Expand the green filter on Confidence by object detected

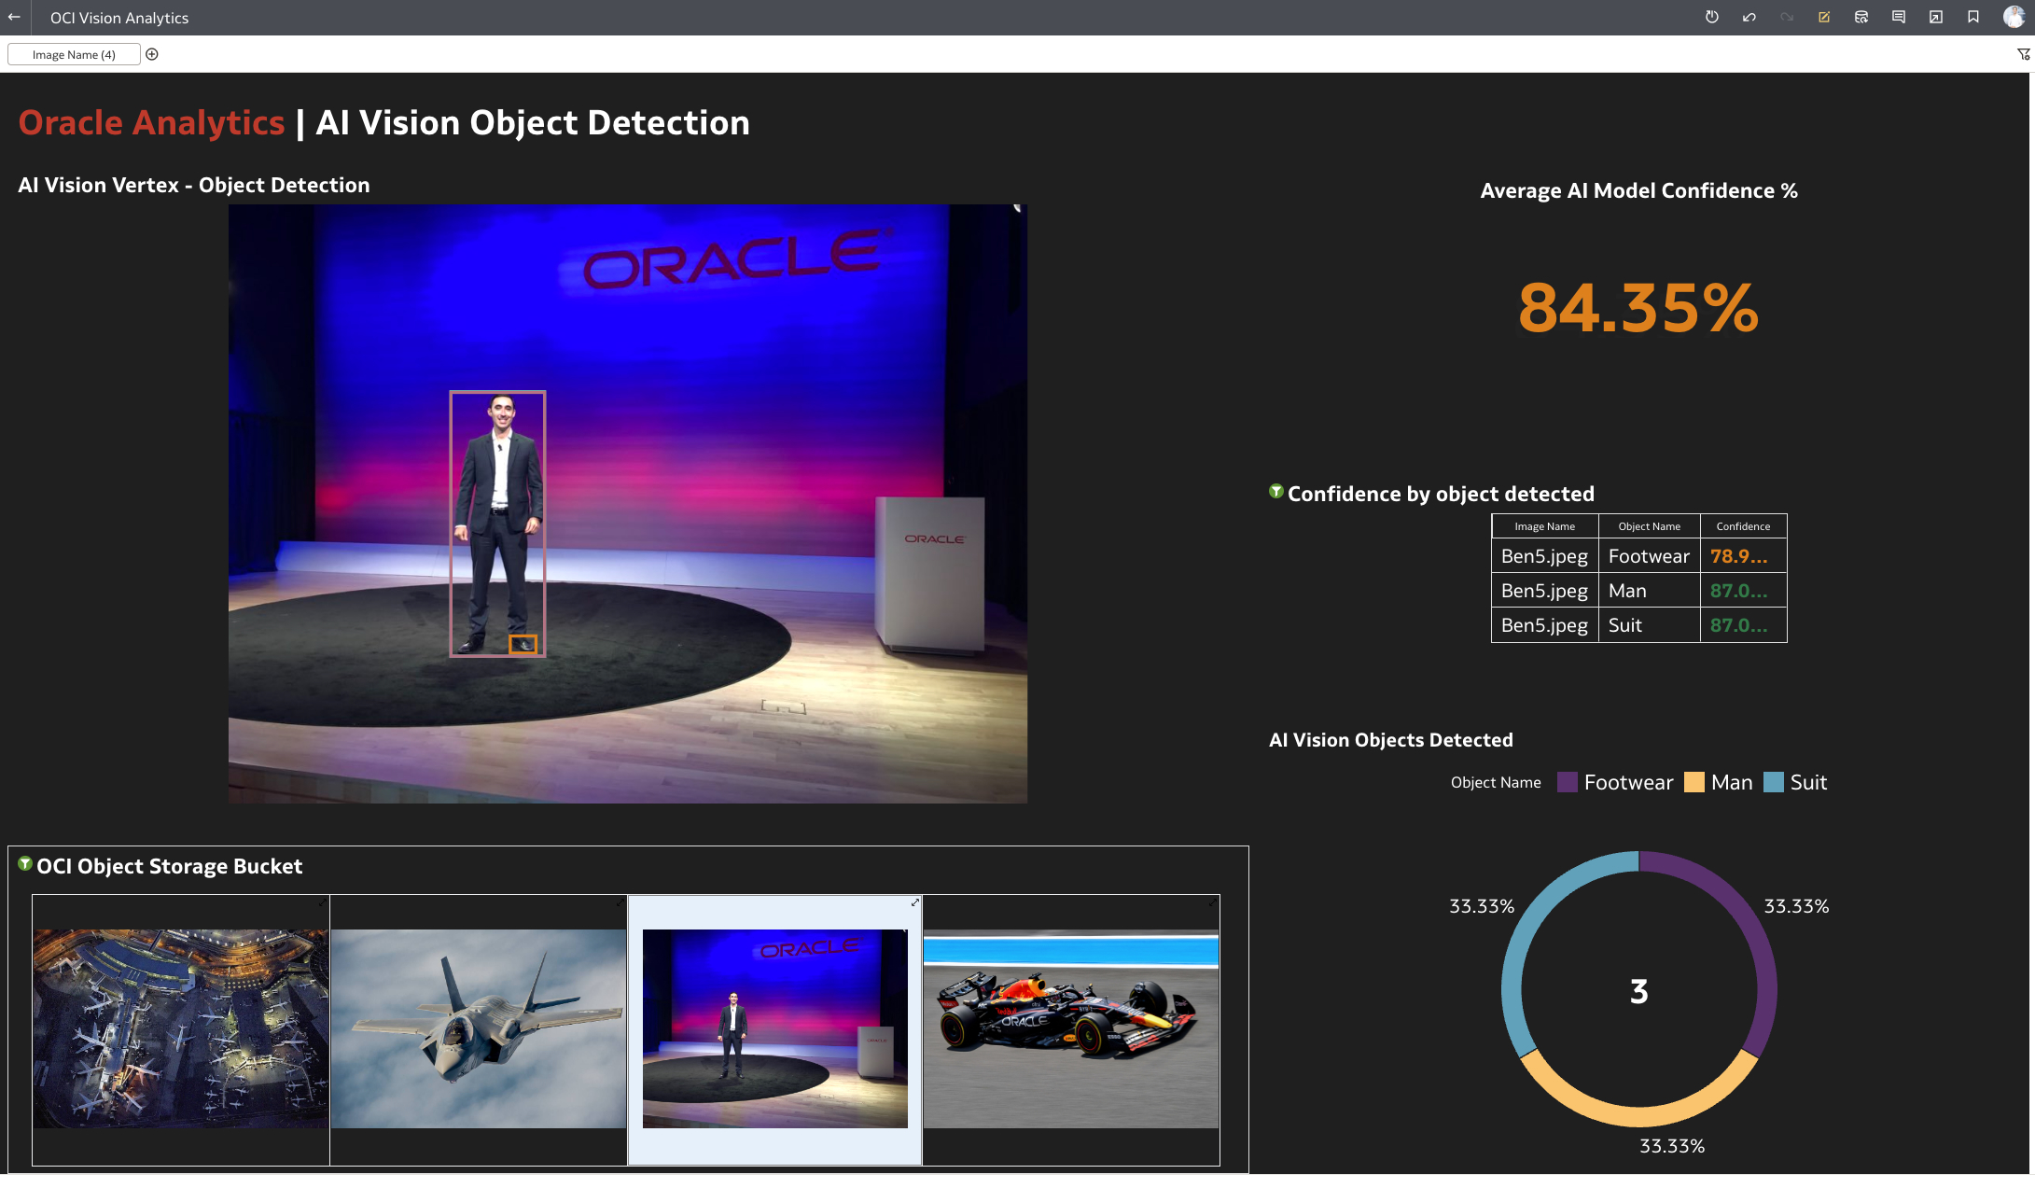(x=1275, y=492)
